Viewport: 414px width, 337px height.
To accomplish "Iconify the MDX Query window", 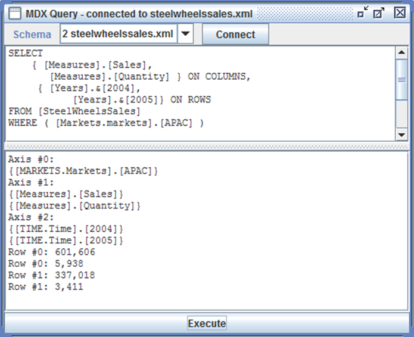I will (x=363, y=13).
